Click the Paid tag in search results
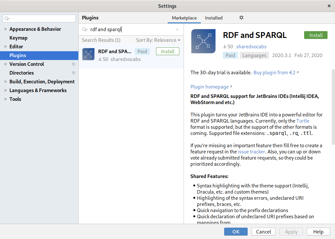Screen dimensions: 335x239 click(142, 51)
